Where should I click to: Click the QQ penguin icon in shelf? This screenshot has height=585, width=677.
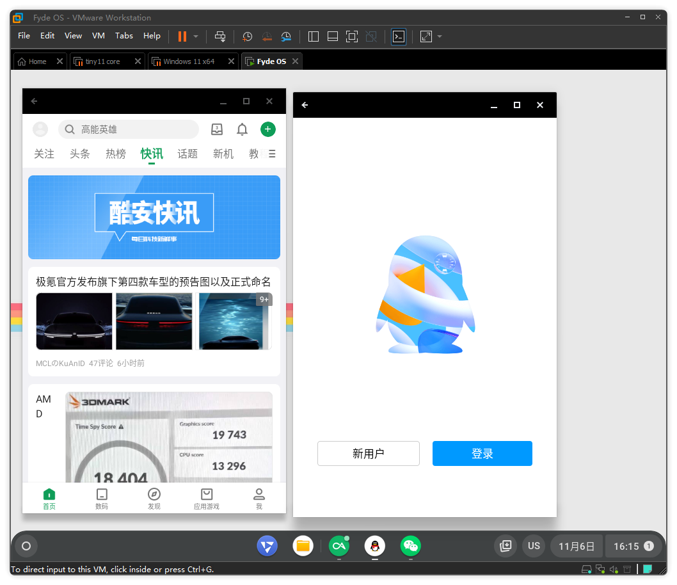[x=375, y=546]
